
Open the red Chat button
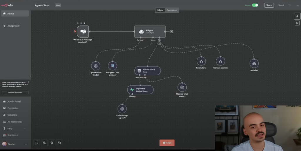click(x=167, y=143)
